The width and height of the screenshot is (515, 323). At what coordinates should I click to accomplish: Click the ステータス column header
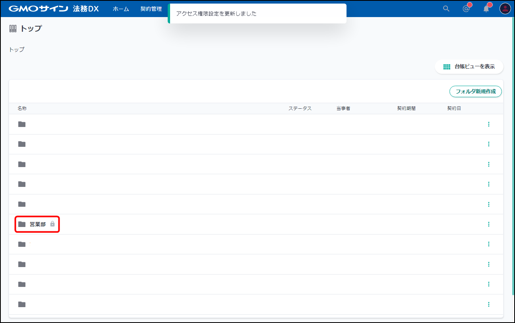[x=300, y=108]
